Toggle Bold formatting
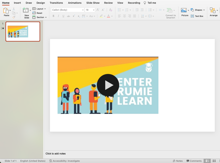This screenshot has width=220, height=163. coord(53,16)
